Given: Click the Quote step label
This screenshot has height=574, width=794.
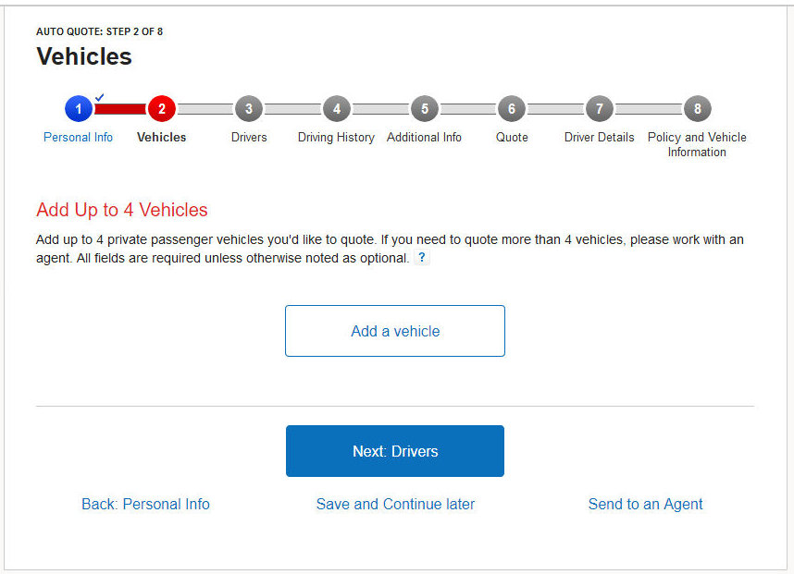Looking at the screenshot, I should (512, 137).
